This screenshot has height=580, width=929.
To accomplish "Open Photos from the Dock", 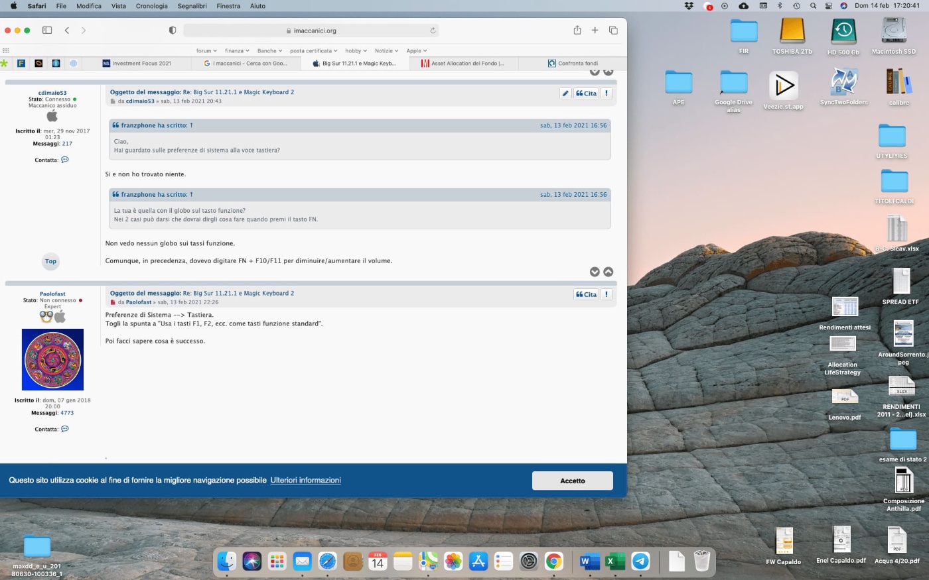I will pos(453,561).
